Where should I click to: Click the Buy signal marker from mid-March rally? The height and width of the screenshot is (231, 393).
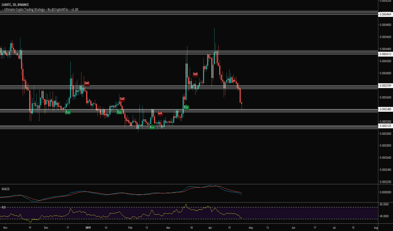coord(186,107)
